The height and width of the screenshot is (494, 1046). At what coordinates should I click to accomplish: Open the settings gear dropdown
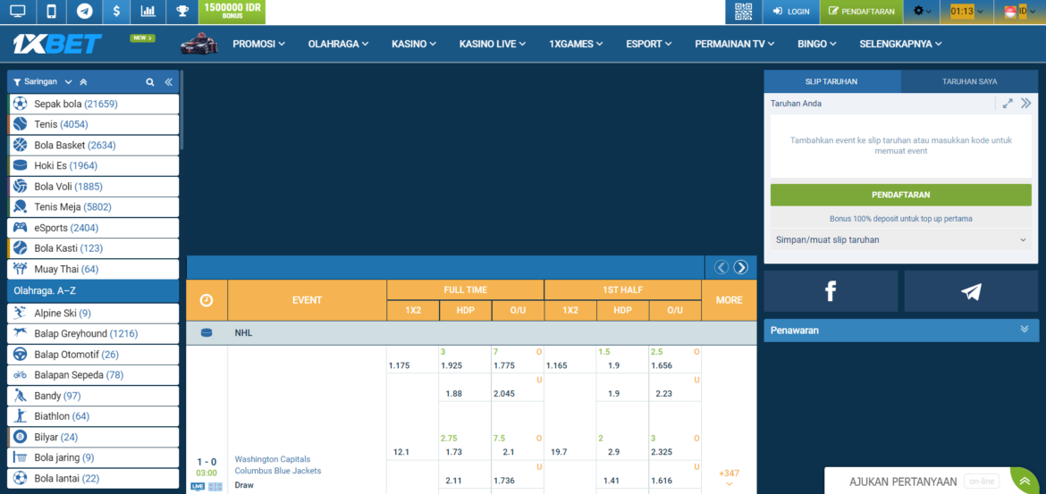[x=922, y=12]
